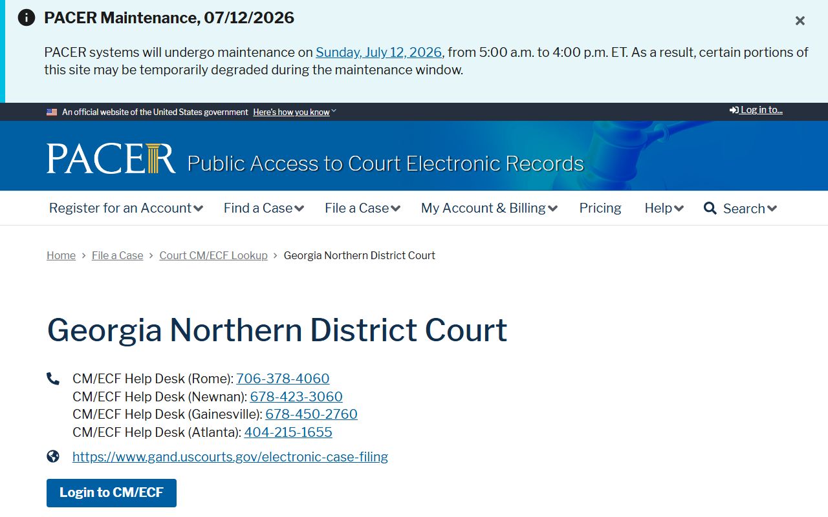Call Atlanta help desk 404-215-1655

tap(288, 432)
